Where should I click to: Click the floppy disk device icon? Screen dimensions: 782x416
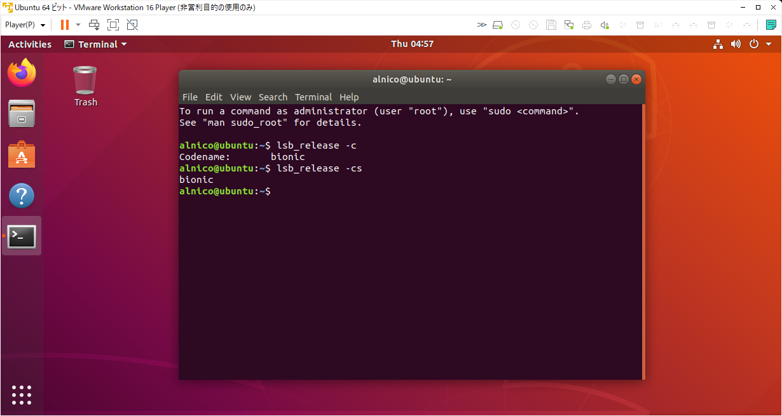551,25
